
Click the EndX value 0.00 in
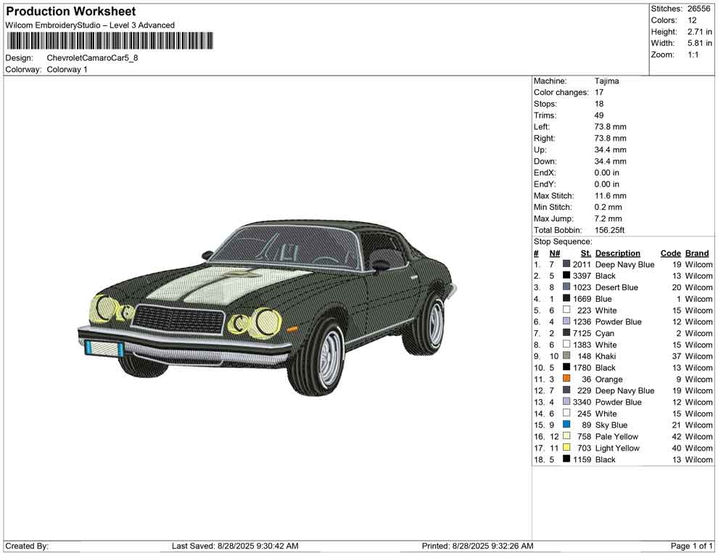[x=607, y=173]
